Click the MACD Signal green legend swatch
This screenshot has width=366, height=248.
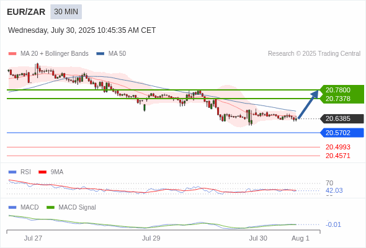(x=50, y=208)
